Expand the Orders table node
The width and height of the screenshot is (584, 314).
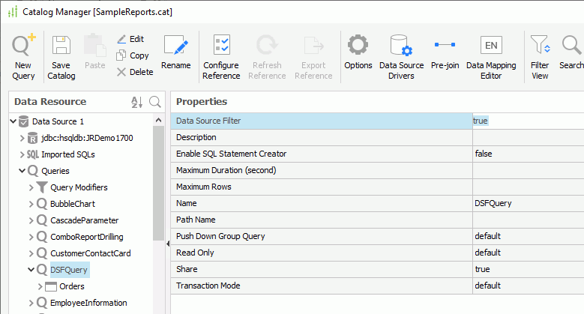[x=40, y=286]
